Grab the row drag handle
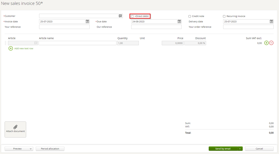The height and width of the screenshot is (154, 279). click(6, 43)
